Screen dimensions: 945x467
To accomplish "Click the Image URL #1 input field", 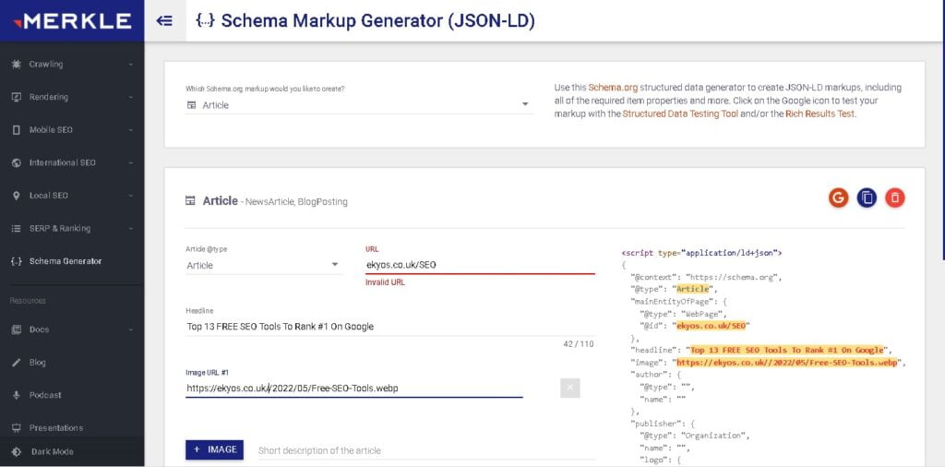I will click(x=354, y=389).
